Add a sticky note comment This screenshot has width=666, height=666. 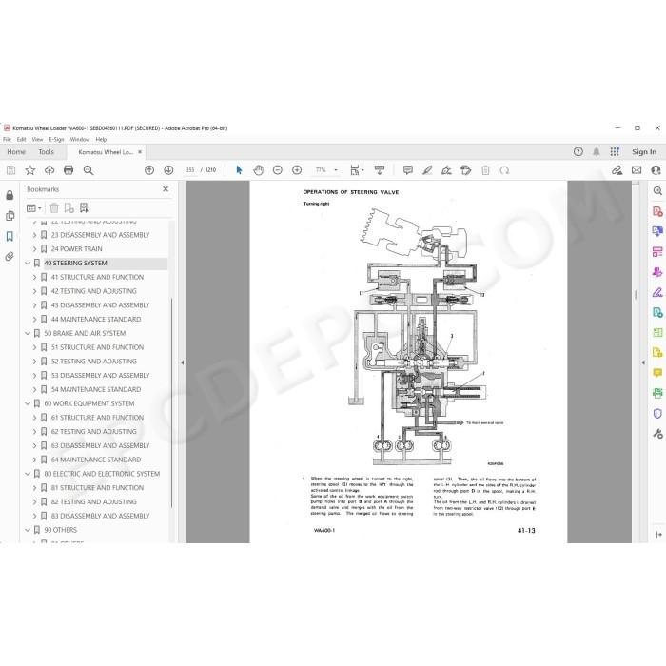click(x=408, y=170)
